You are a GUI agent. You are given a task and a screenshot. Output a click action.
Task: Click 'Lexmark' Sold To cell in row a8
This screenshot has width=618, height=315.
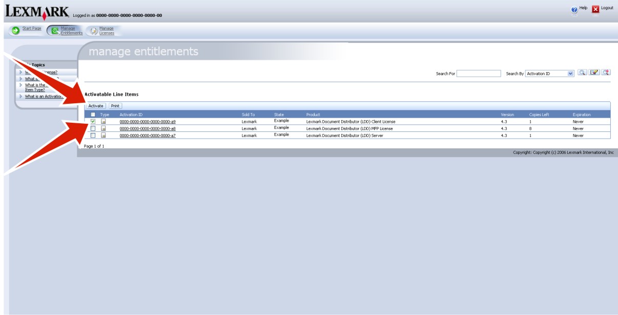click(249, 129)
